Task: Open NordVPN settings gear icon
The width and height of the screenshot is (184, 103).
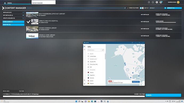Action: pos(84,84)
